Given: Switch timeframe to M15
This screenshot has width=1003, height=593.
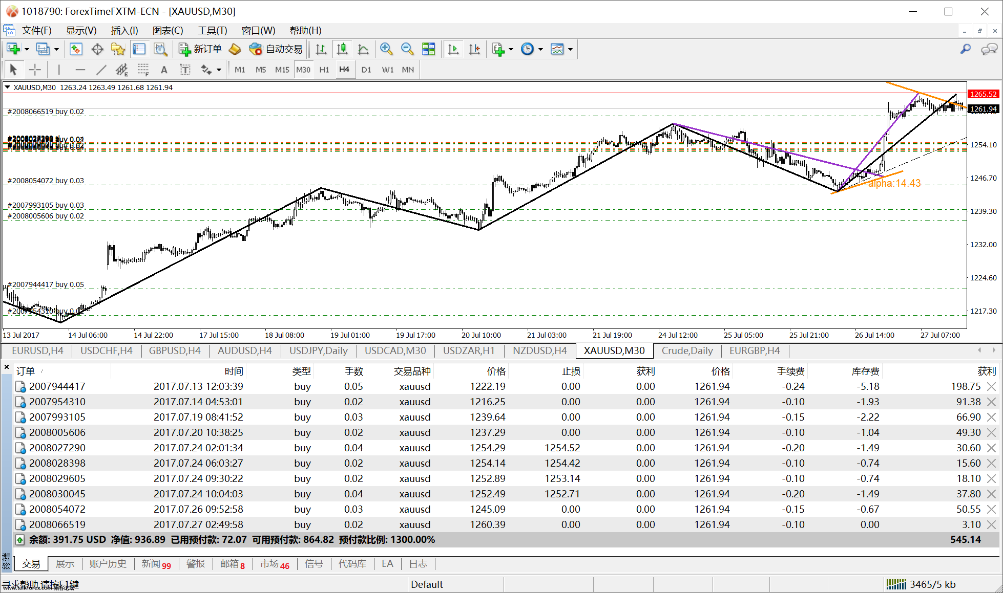Looking at the screenshot, I should (282, 70).
